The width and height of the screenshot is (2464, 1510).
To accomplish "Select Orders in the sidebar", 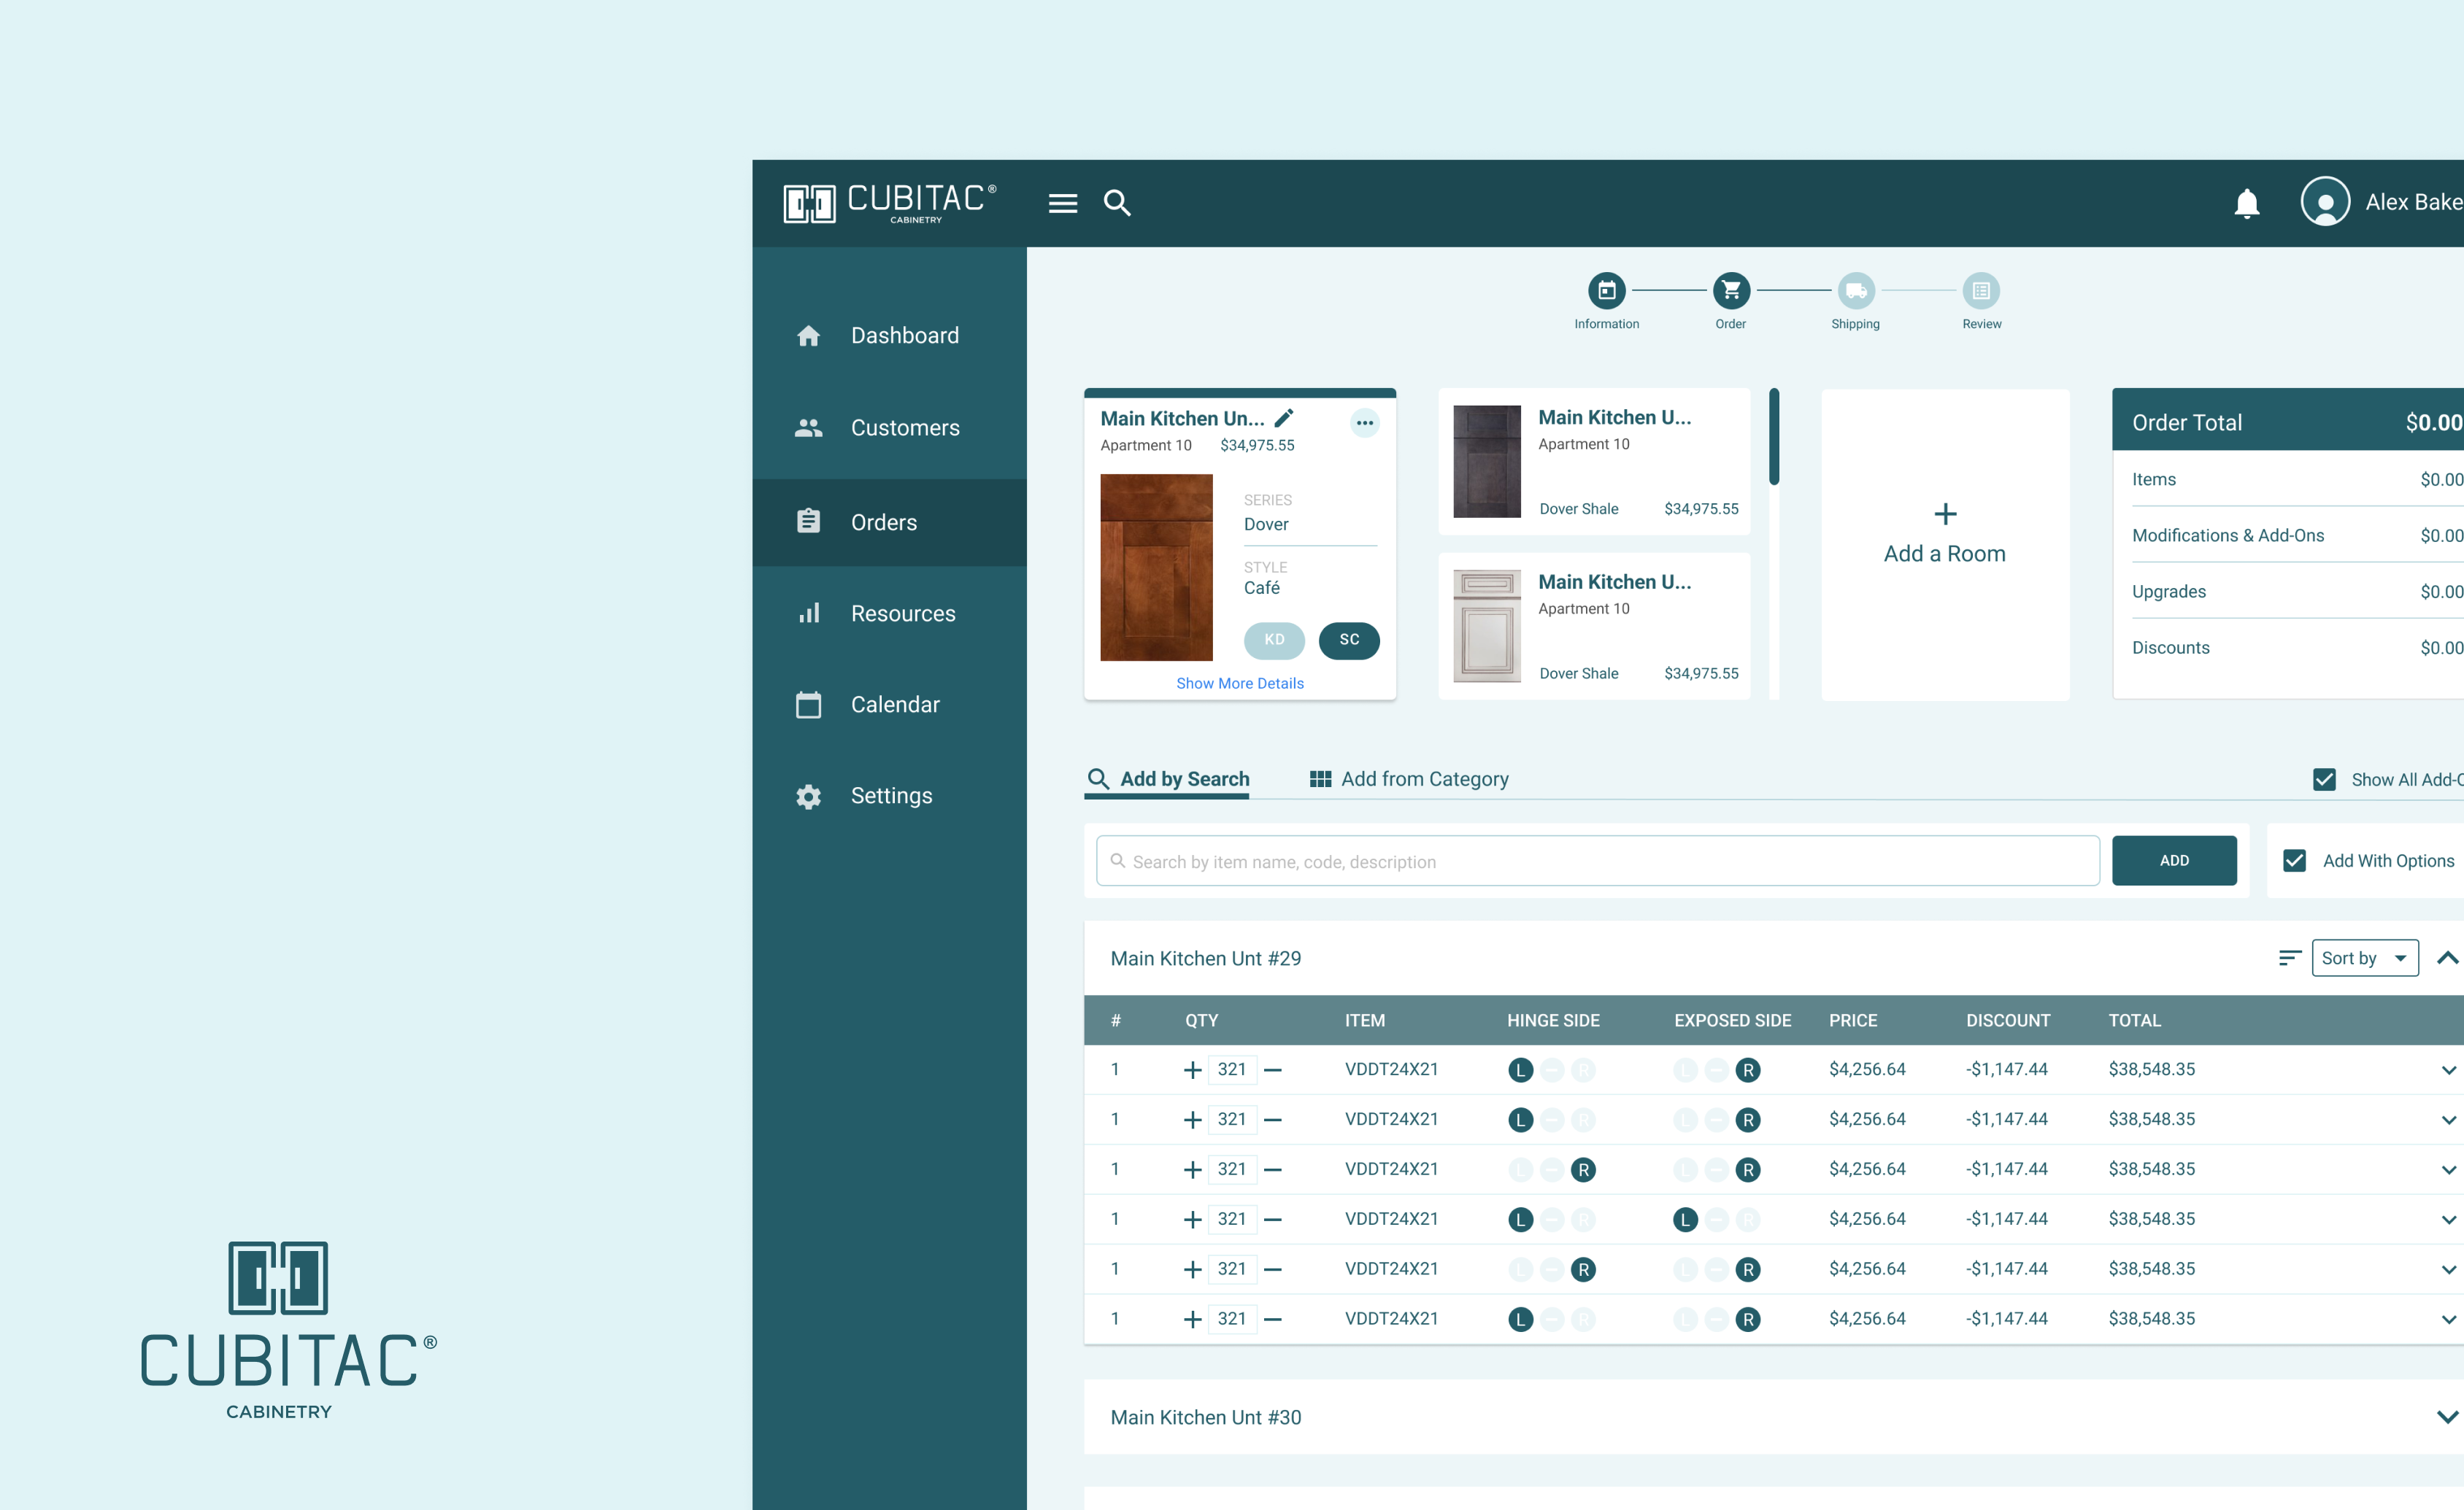I will click(889, 522).
